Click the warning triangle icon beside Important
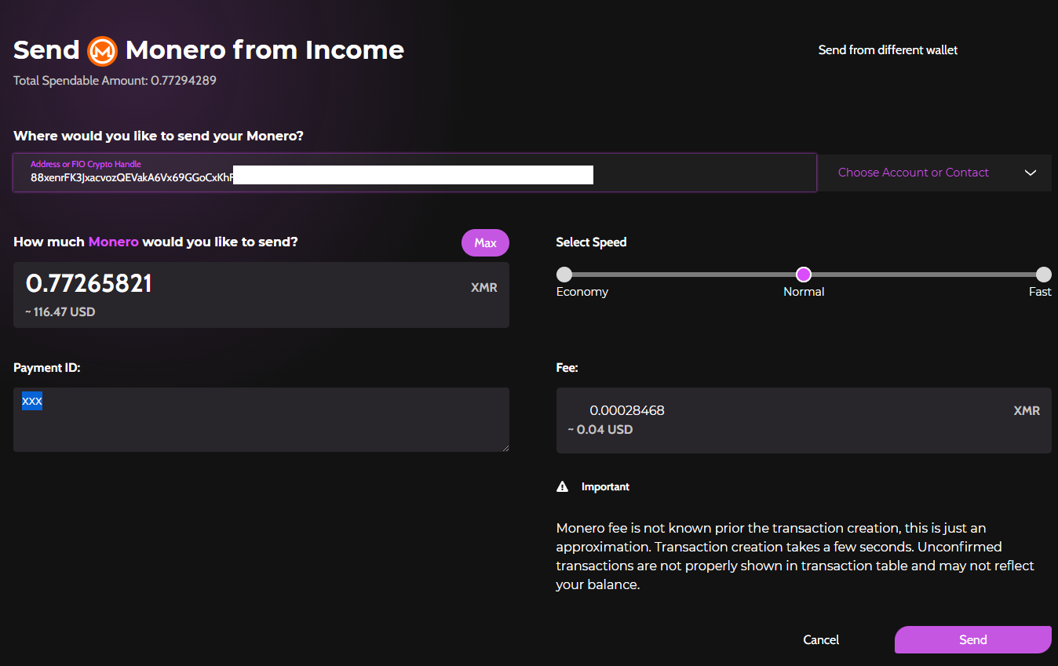Screen dimensions: 1058x666 pyautogui.click(x=562, y=487)
